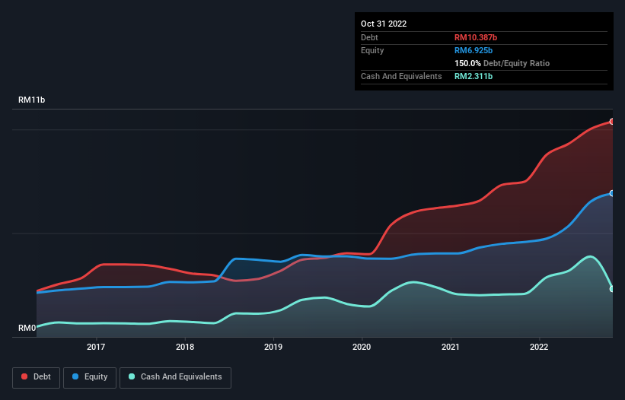Viewport: 625px width, 400px height.
Task: Click the red Debt legend dot
Action: 24,376
